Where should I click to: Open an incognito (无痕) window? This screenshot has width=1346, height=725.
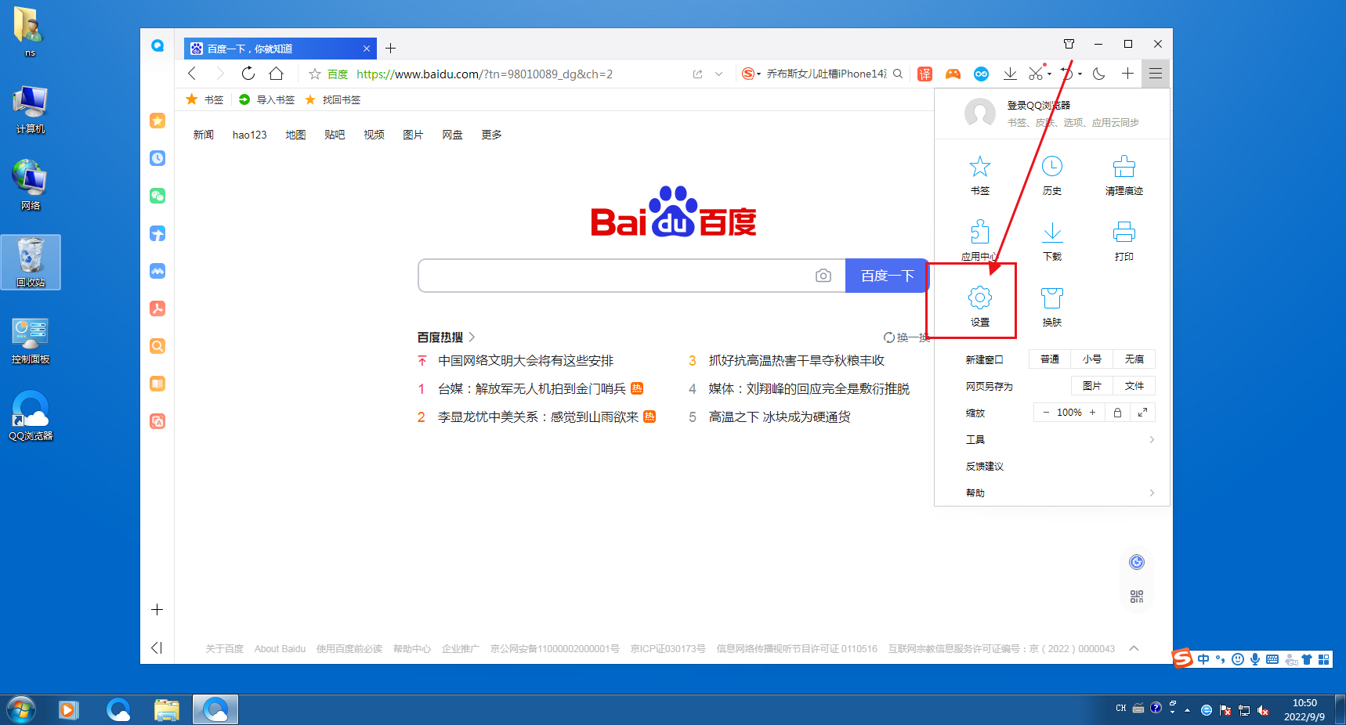1134,359
